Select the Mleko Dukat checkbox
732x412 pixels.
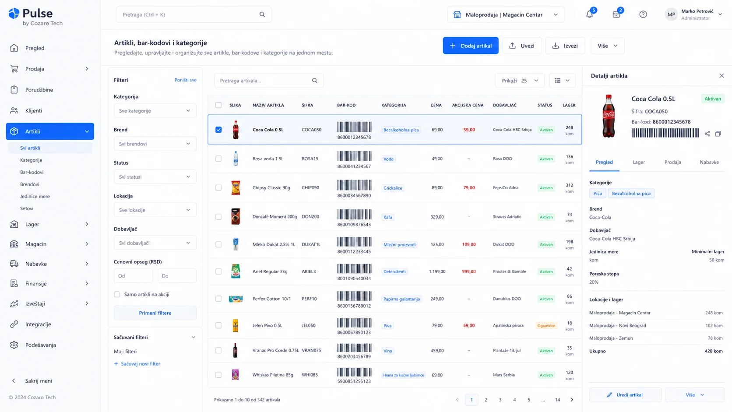(x=218, y=244)
